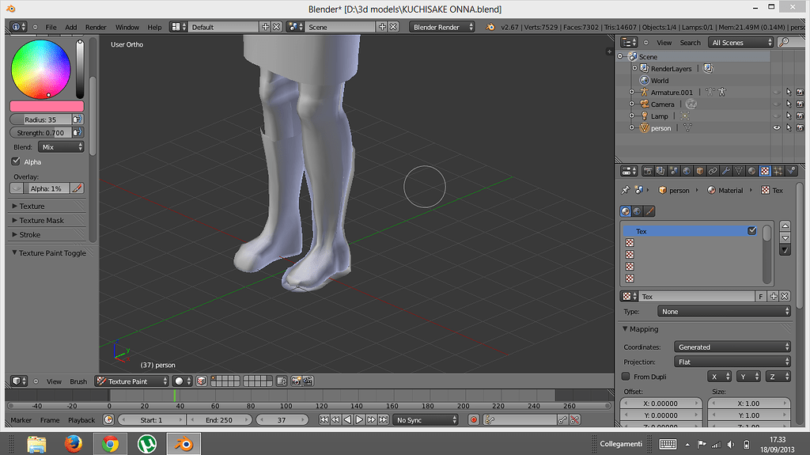Image resolution: width=810 pixels, height=455 pixels.
Task: Open the Object properties tab
Action: point(699,171)
